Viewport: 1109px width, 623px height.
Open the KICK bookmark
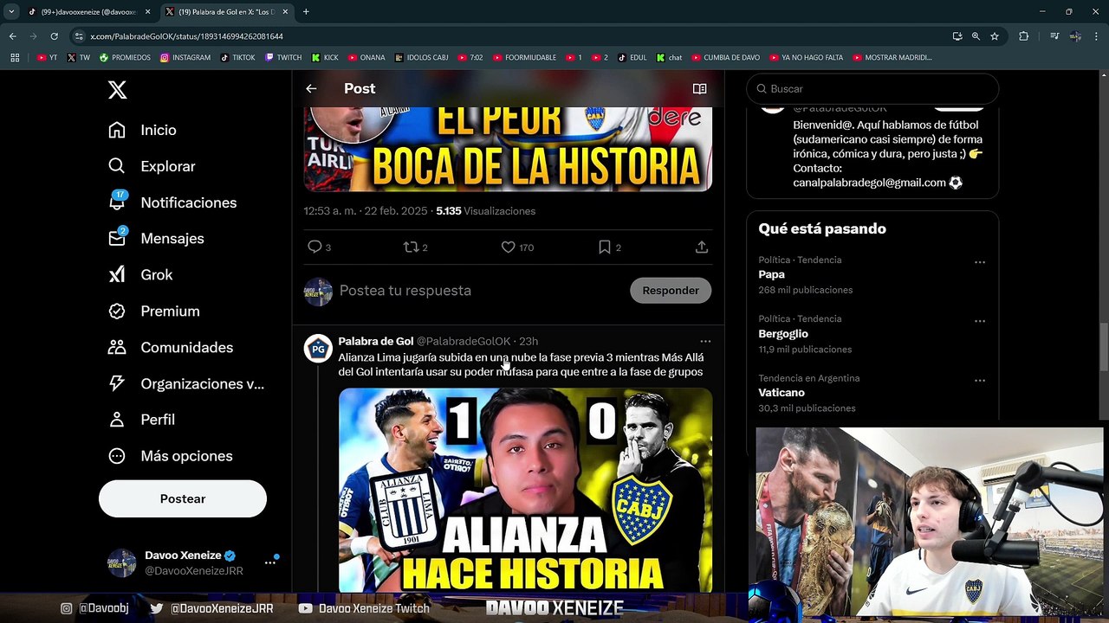325,58
